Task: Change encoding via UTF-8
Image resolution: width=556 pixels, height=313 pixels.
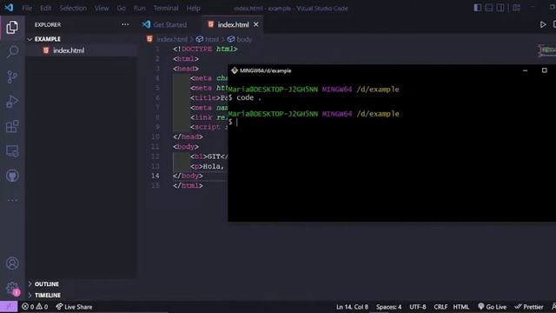Action: pyautogui.click(x=418, y=307)
